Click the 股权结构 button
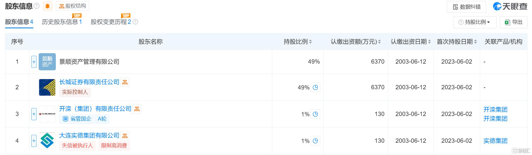The width and height of the screenshot is (532, 155). 72,6
